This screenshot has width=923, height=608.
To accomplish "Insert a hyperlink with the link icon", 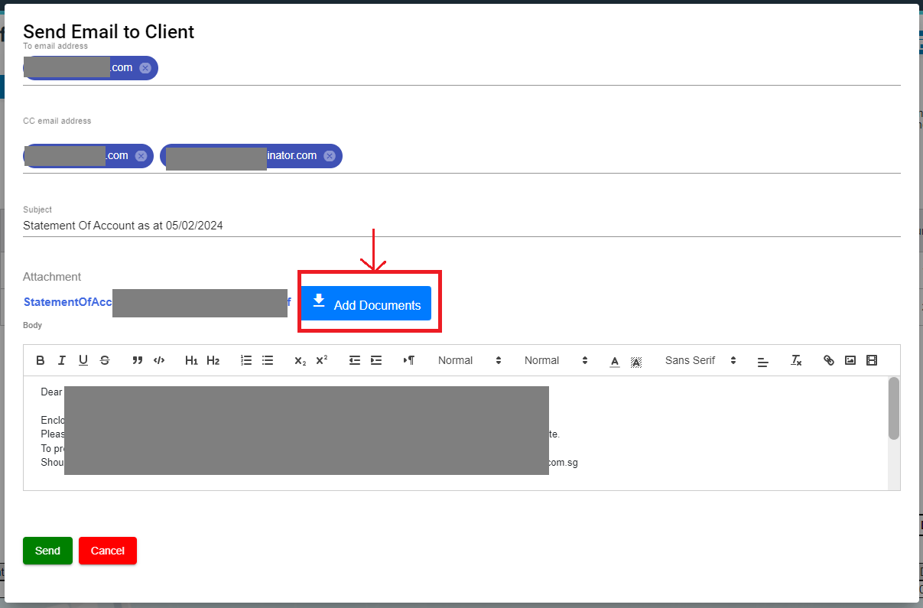I will [x=828, y=360].
